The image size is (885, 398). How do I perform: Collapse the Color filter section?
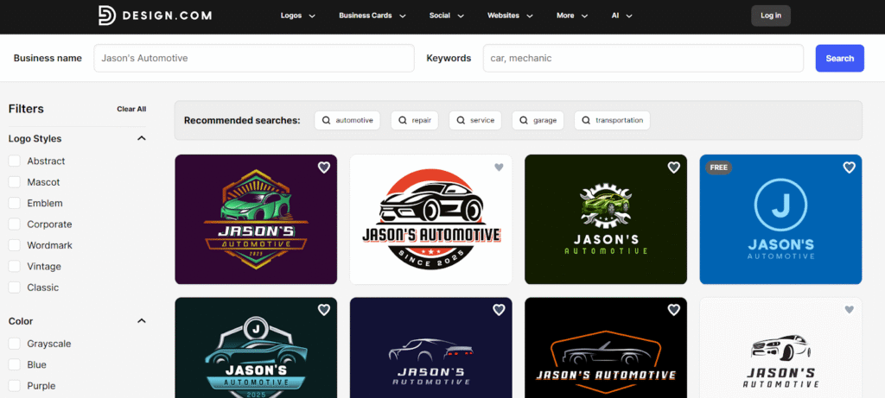(x=142, y=321)
